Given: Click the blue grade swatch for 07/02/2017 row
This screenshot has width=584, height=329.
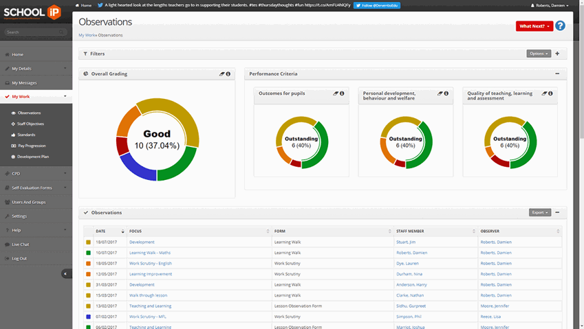Looking at the screenshot, I should click(88, 317).
